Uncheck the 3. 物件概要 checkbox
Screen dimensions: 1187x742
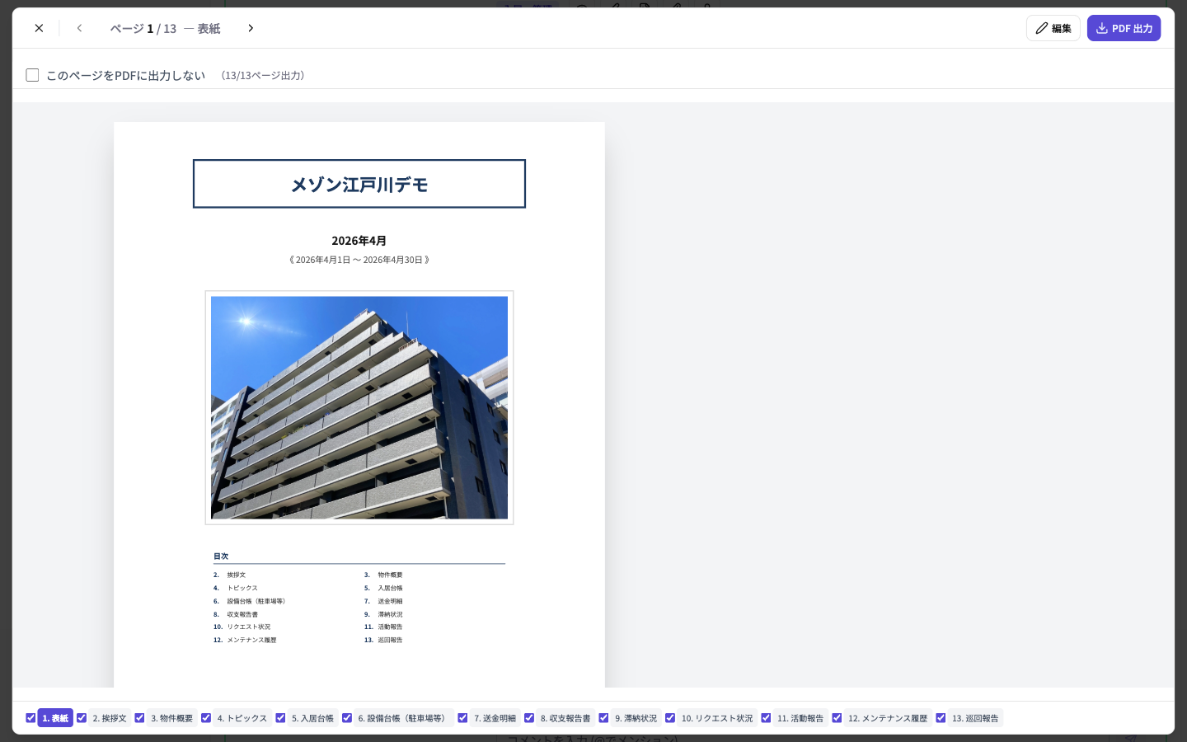(x=139, y=718)
